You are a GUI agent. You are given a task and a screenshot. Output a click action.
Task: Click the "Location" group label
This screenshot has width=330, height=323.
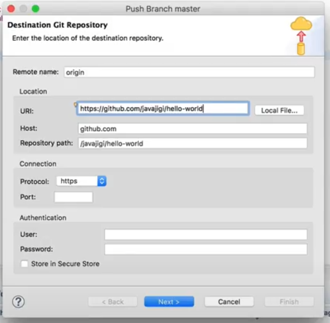(33, 91)
